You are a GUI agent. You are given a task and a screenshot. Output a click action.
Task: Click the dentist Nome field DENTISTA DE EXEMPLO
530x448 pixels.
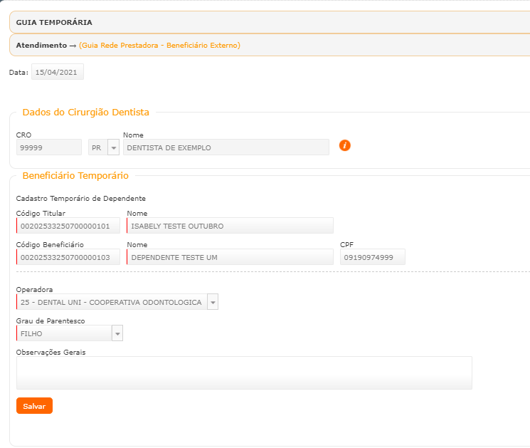coord(226,147)
